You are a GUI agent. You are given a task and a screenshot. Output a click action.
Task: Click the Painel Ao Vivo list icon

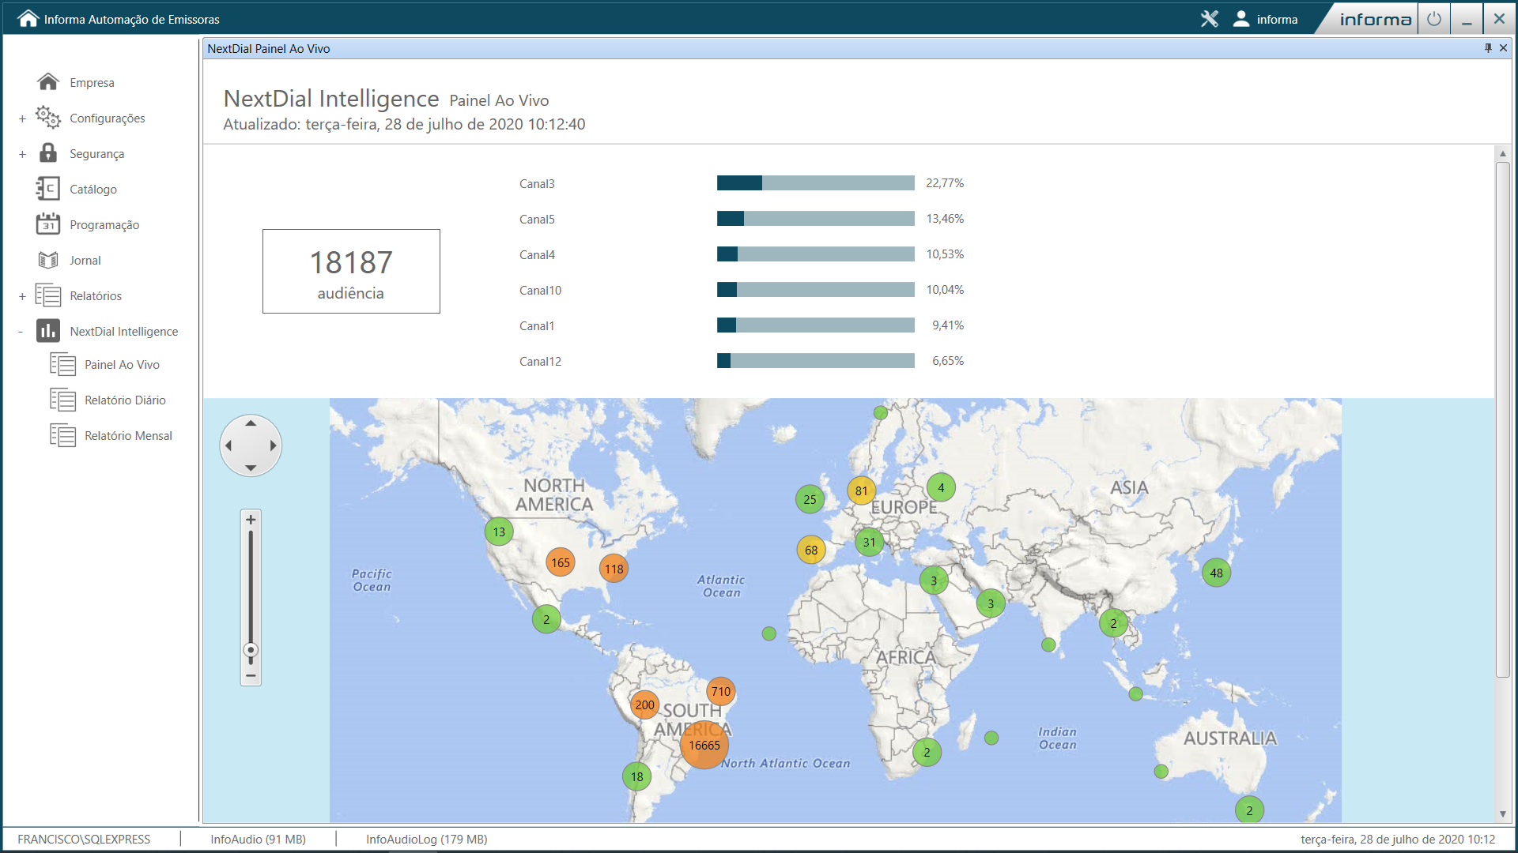pyautogui.click(x=63, y=364)
